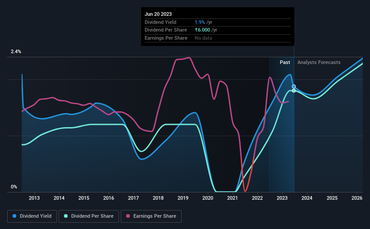Click the teal Dividend Per Share legend dot
This screenshot has width=370, height=229.
(x=66, y=216)
